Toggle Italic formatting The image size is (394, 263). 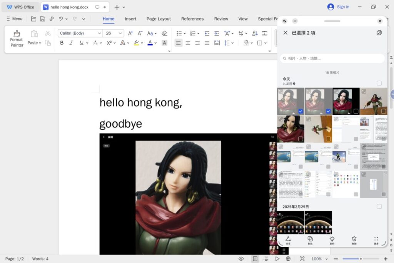[71, 43]
